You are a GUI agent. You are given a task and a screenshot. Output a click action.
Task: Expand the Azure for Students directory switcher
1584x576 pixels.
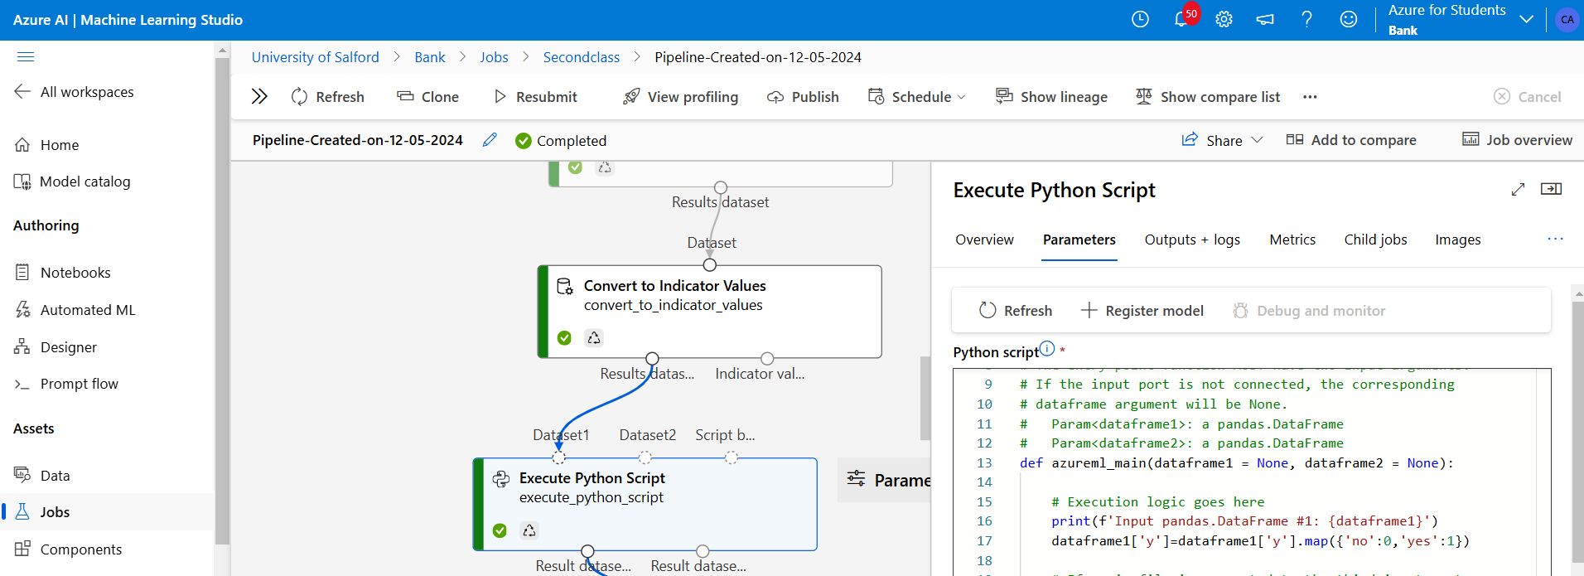click(1526, 19)
